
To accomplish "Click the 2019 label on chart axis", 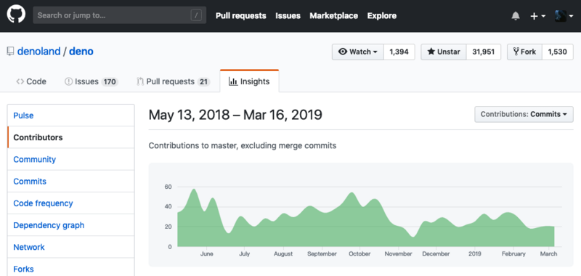I will coord(475,254).
